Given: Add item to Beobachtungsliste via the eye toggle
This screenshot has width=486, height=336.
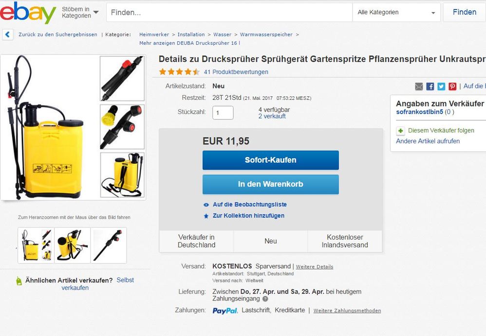Looking at the screenshot, I should pyautogui.click(x=206, y=205).
